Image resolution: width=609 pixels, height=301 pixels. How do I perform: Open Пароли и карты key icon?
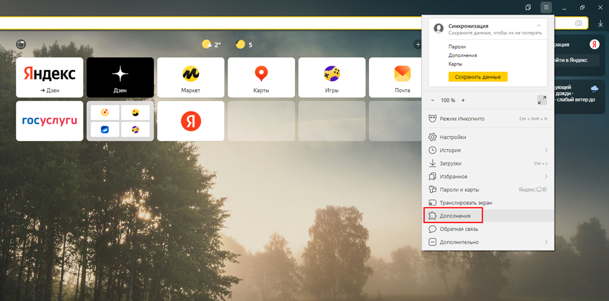[x=431, y=190]
